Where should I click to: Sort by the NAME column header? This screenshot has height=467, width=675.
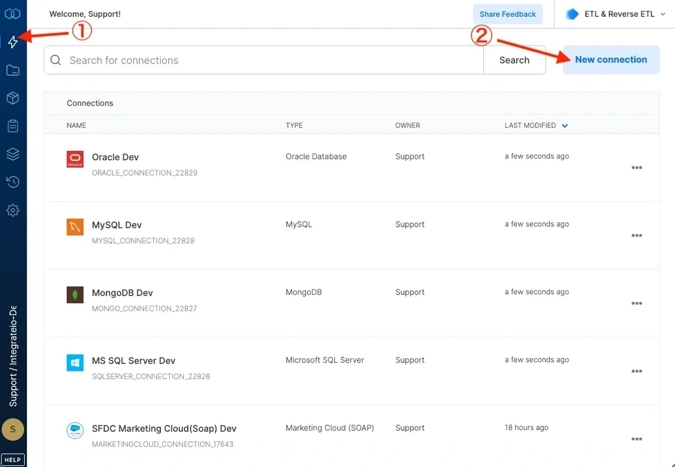[76, 125]
